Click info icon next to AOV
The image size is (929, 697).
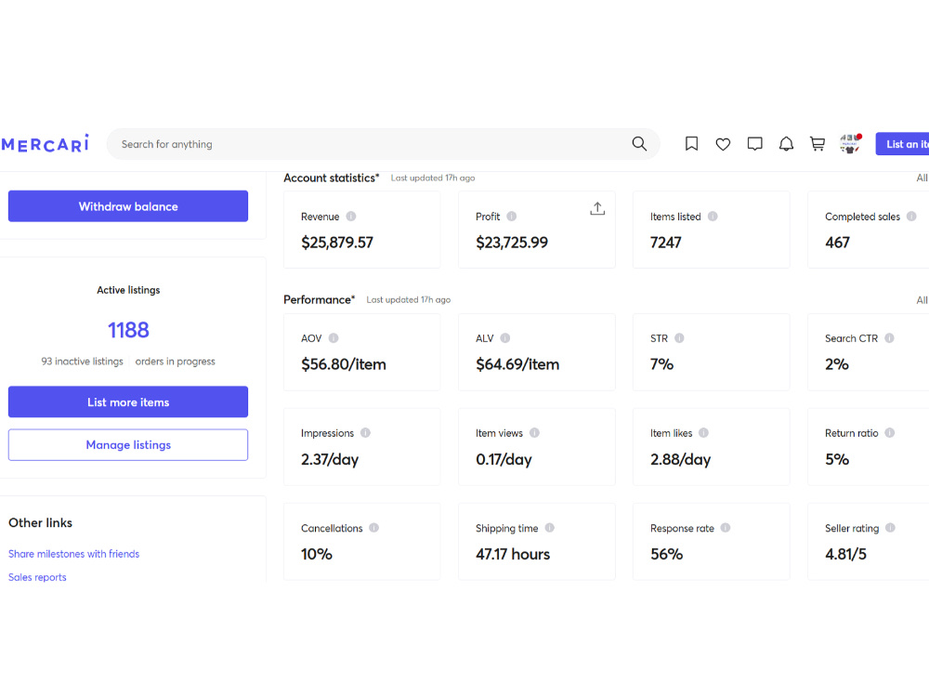(334, 338)
